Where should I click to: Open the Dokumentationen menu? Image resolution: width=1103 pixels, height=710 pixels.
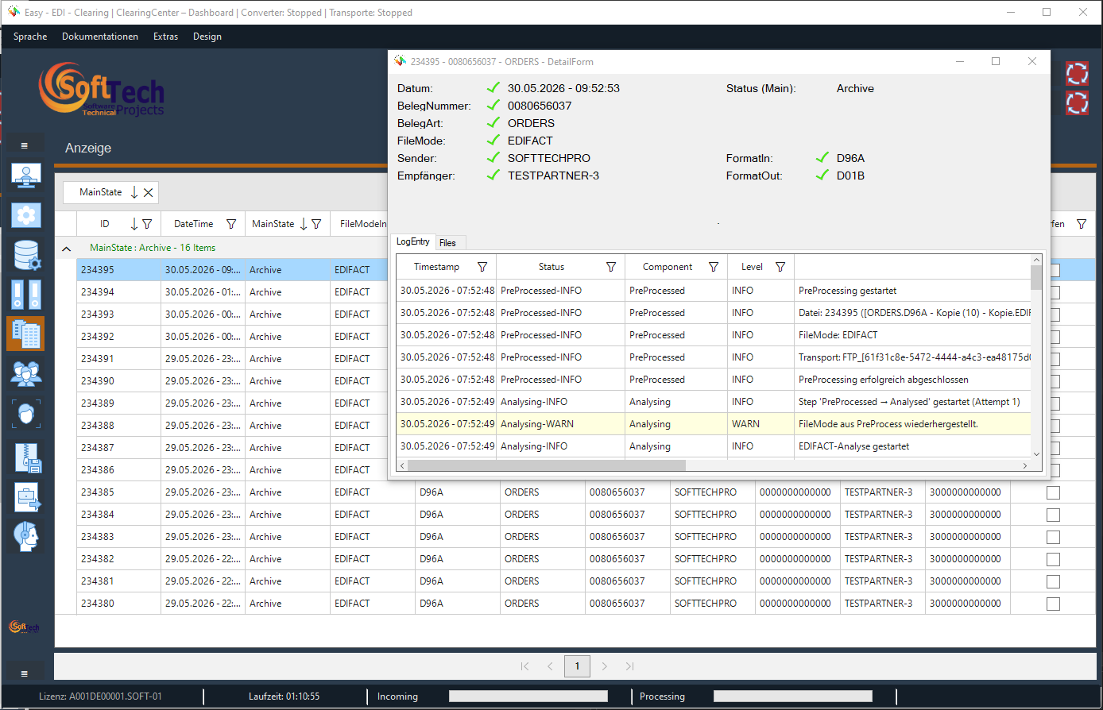(x=100, y=37)
